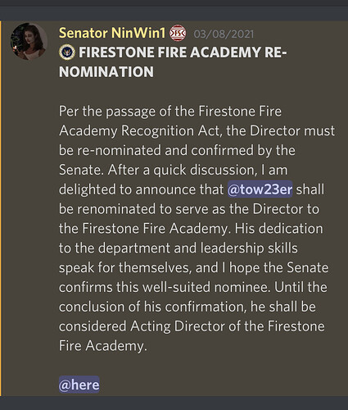The height and width of the screenshot is (410, 348).
Task: Click the word NOMINATION in the heading
Action: tap(106, 72)
